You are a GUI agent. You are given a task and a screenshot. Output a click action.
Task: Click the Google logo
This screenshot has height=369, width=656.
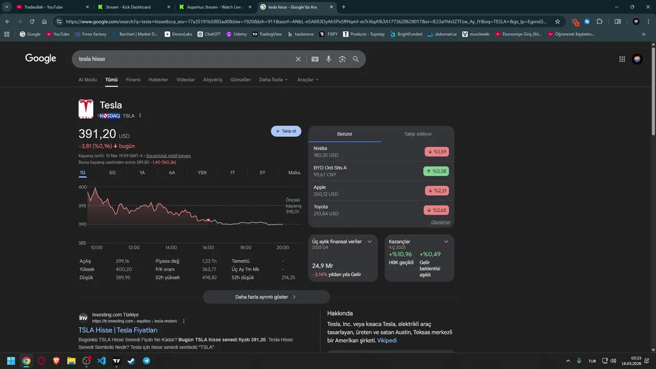click(40, 58)
